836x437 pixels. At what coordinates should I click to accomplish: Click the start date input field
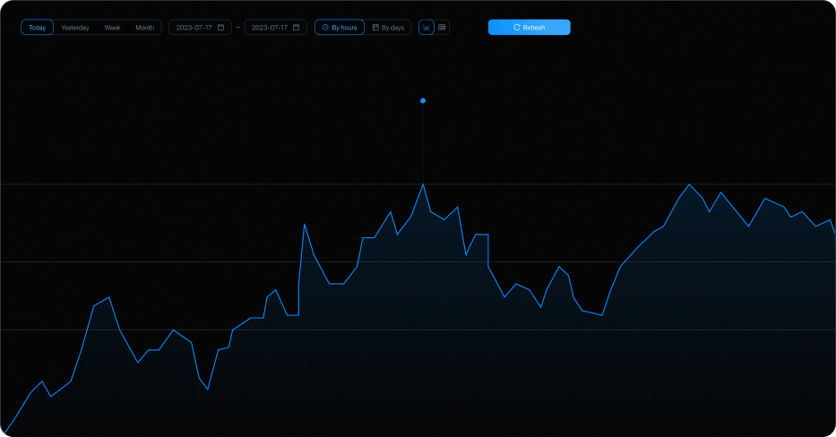pyautogui.click(x=194, y=28)
